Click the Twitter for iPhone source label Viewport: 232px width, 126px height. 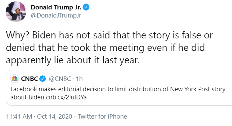102,117
